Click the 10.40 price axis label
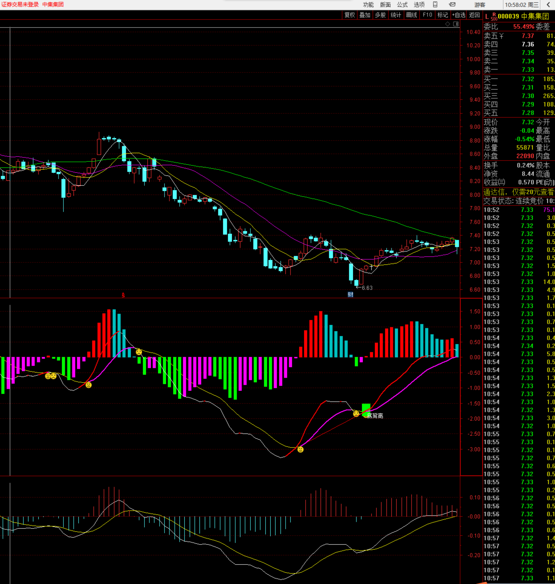 [473, 32]
